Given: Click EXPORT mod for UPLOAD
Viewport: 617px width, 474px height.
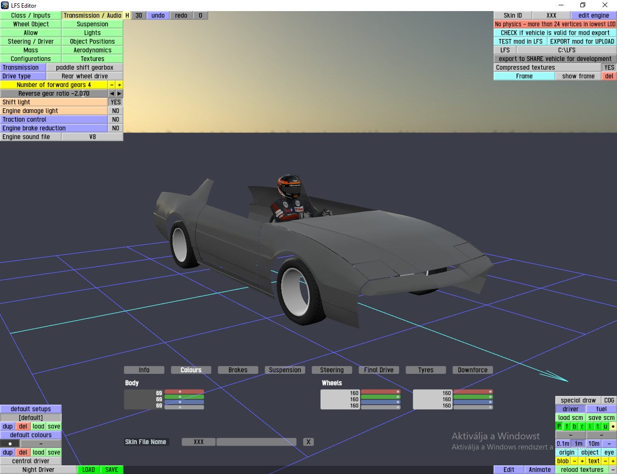Looking at the screenshot, I should (582, 41).
